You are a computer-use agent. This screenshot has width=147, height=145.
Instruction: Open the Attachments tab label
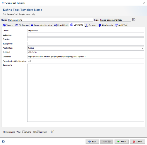(x=107, y=25)
